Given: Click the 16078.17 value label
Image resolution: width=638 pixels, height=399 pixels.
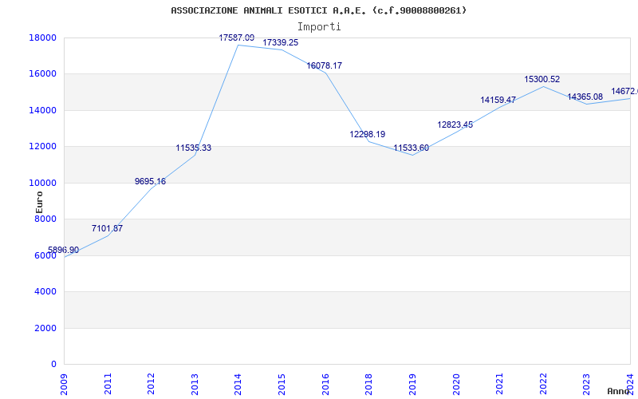Looking at the screenshot, I should click(x=325, y=65).
